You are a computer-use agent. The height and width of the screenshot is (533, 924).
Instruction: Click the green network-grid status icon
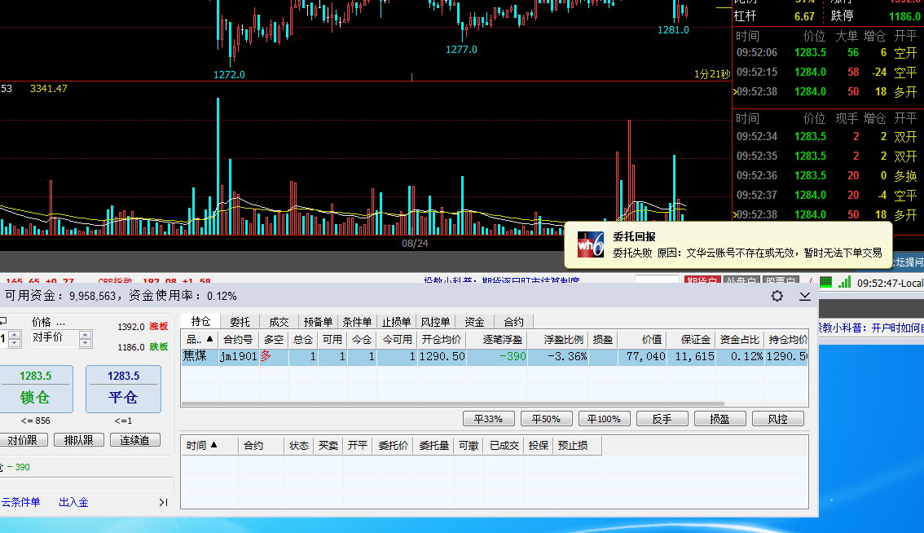pyautogui.click(x=826, y=282)
